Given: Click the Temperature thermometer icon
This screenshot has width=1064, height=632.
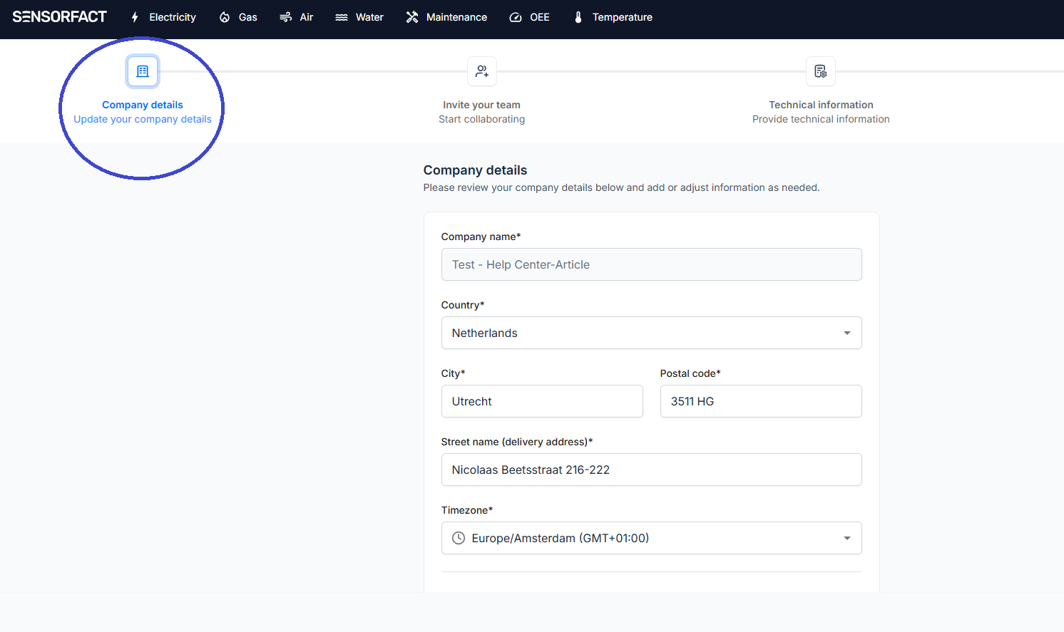Looking at the screenshot, I should tap(578, 17).
